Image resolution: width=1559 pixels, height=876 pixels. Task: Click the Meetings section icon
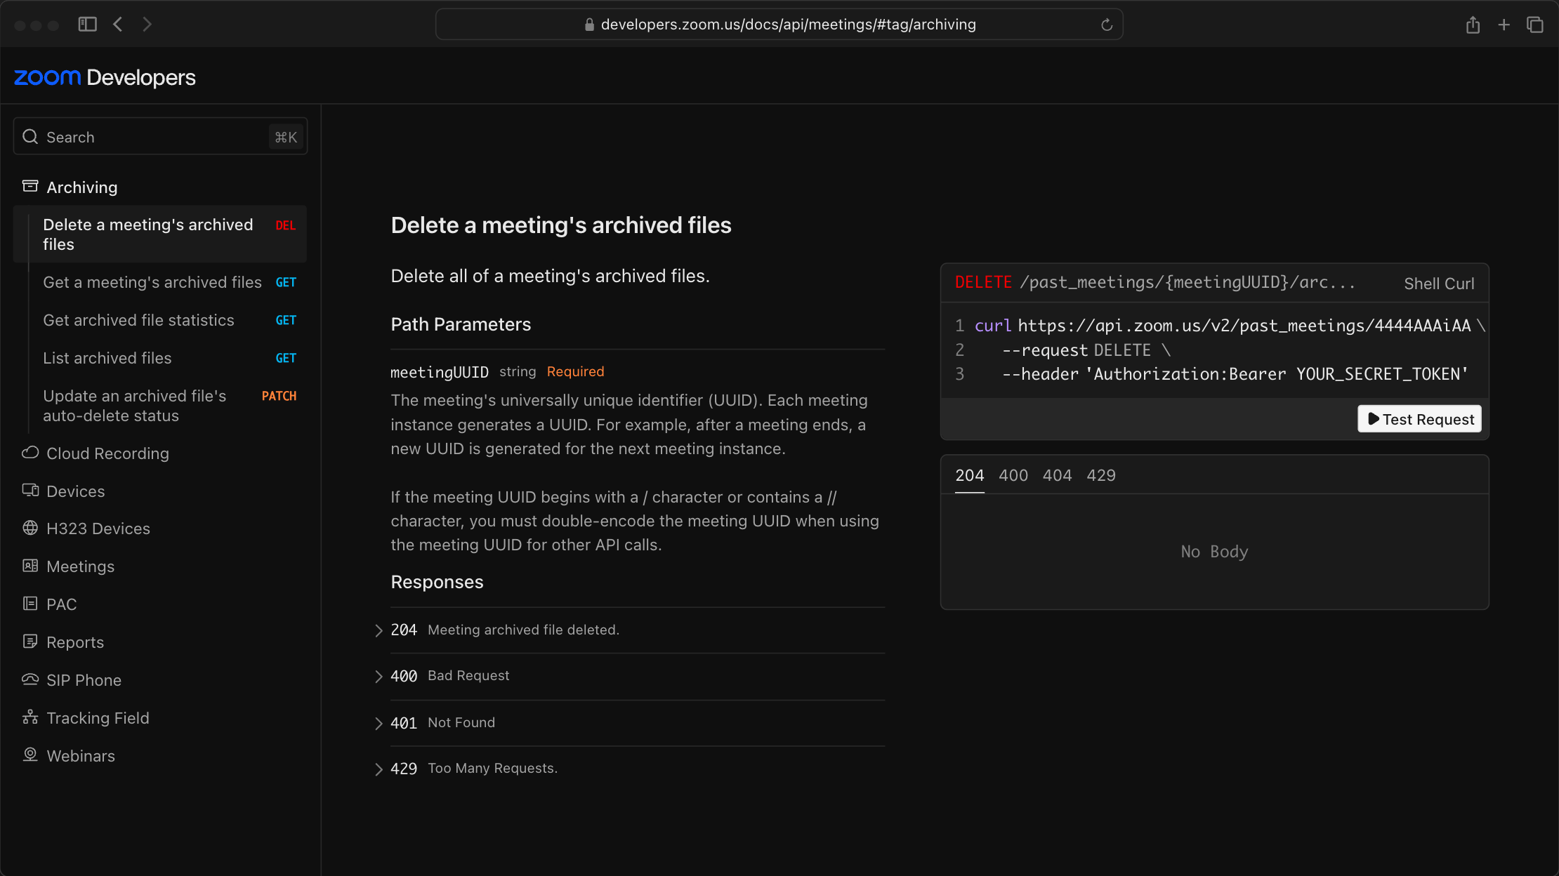tap(30, 566)
